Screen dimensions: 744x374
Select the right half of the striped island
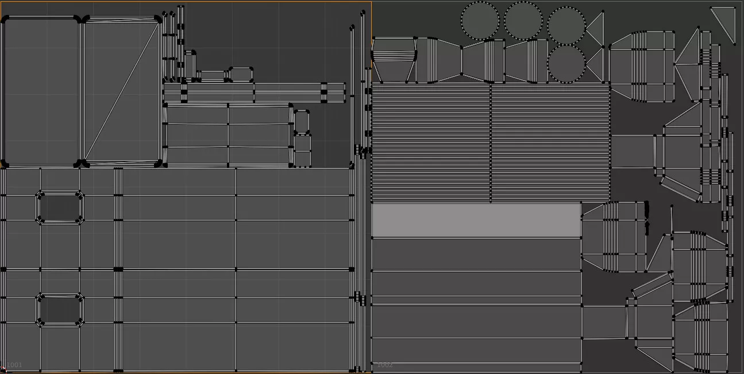point(550,142)
